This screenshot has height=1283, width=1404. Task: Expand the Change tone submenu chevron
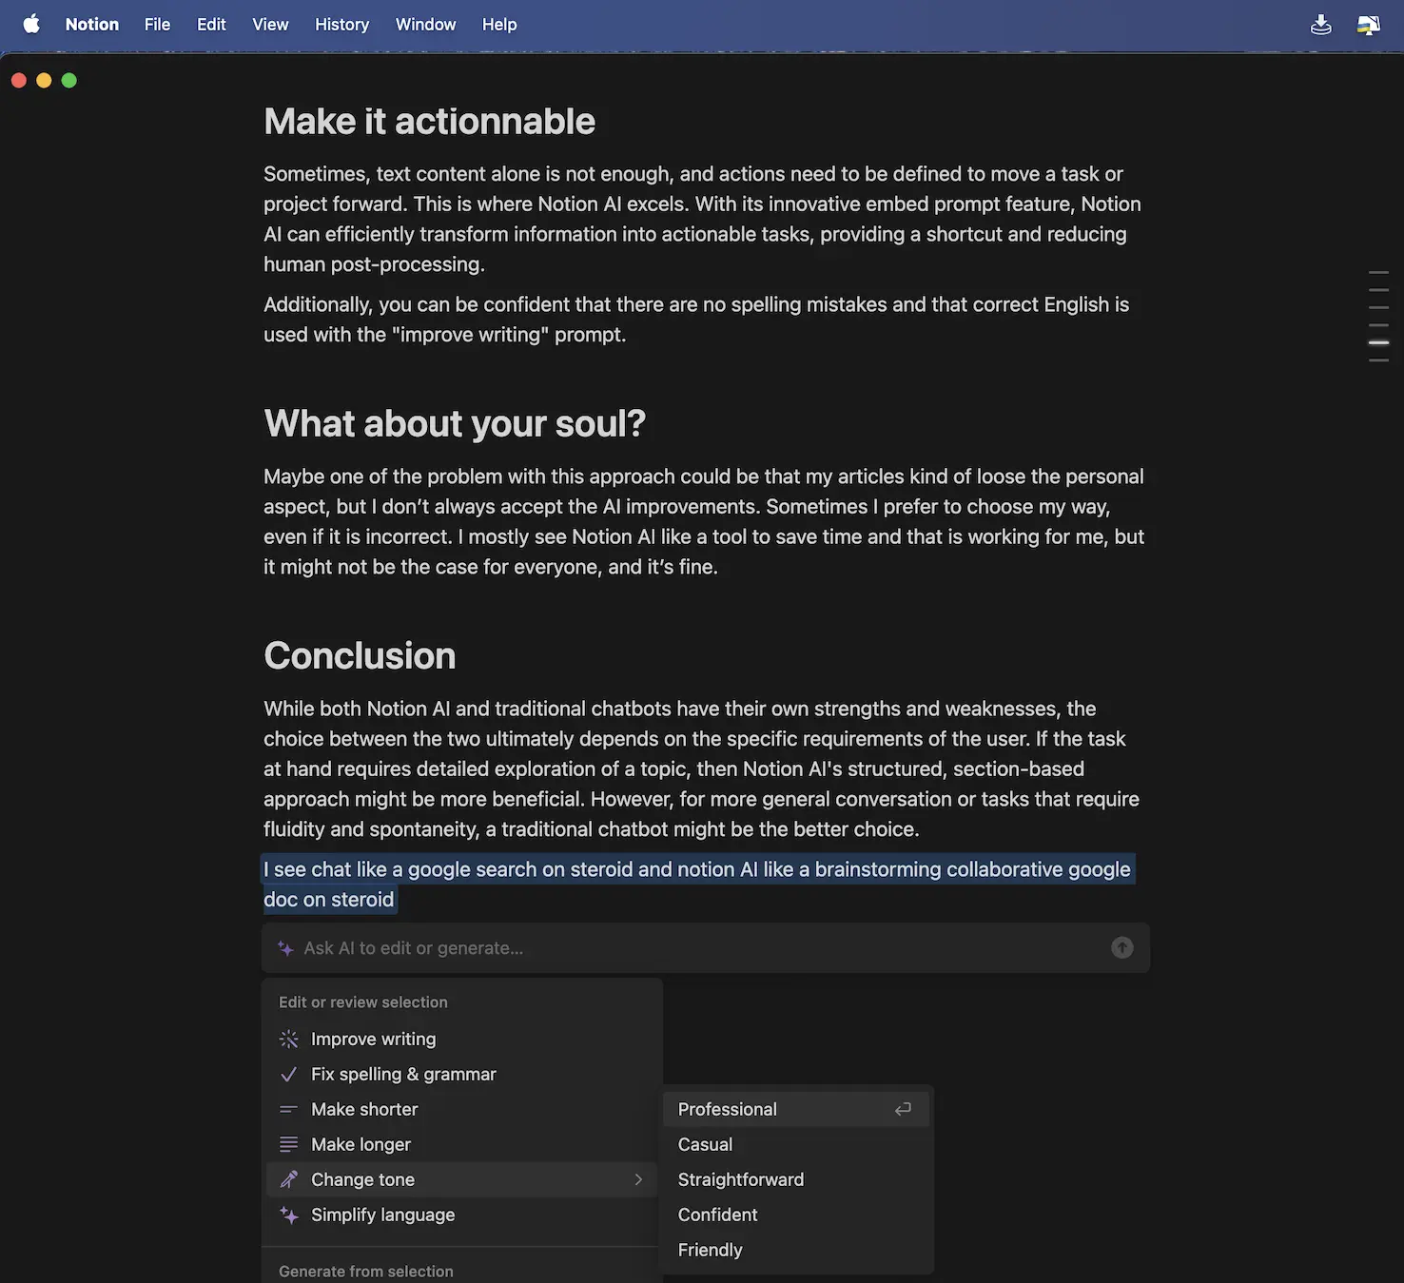tap(638, 1179)
